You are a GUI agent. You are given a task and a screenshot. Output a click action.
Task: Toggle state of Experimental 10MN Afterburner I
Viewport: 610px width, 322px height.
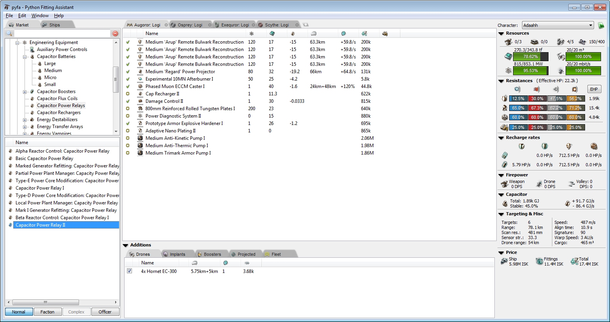point(128,79)
